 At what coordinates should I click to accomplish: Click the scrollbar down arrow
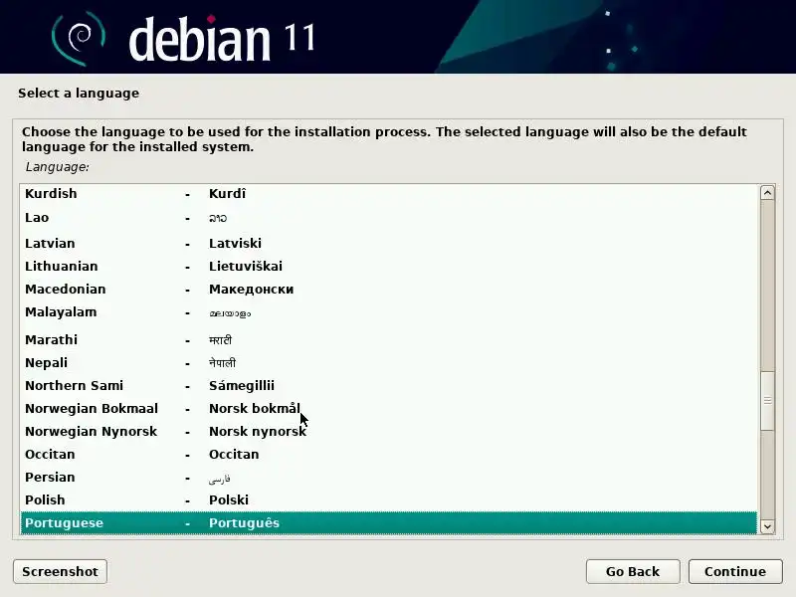point(767,526)
